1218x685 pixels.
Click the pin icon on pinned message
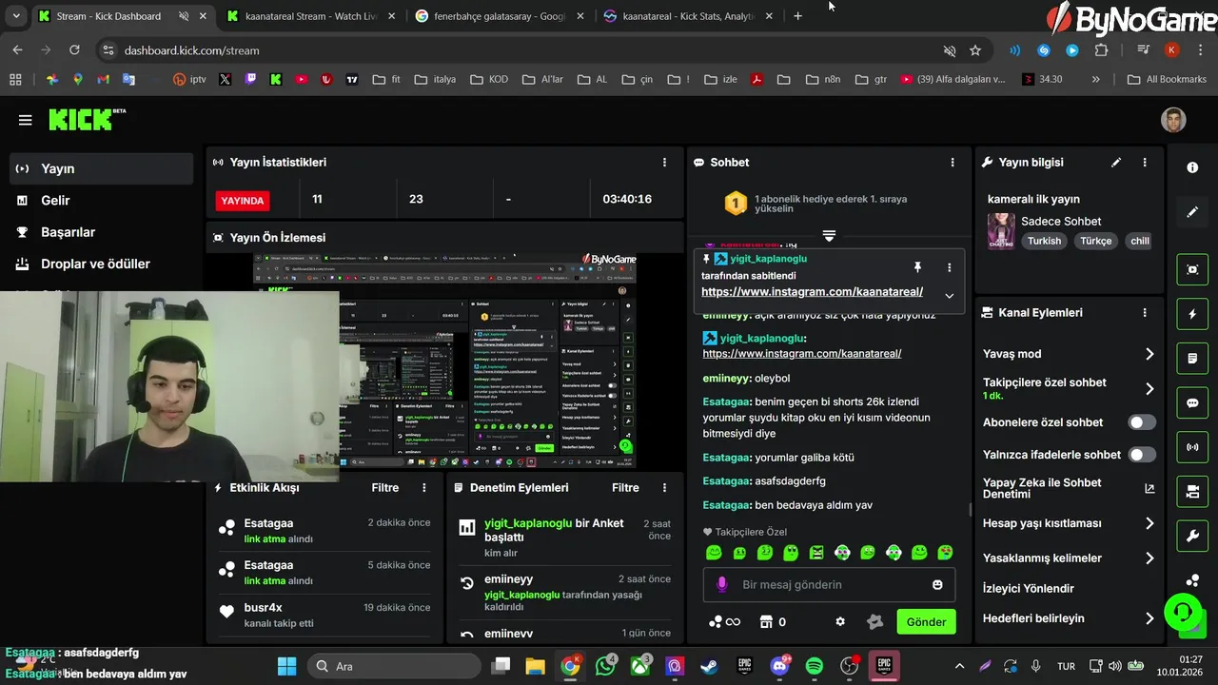click(x=917, y=267)
